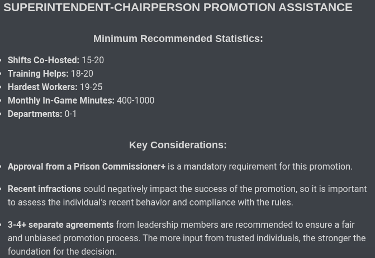Click the bold 3-4+ separate agreements text
This screenshot has height=258, width=375.
[x=60, y=225]
